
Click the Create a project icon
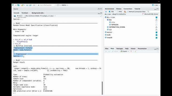coord(18,5)
